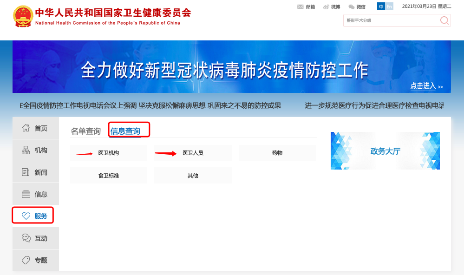Open the 医卫机构 query button
Screen dimensions: 464x275
tap(108, 153)
